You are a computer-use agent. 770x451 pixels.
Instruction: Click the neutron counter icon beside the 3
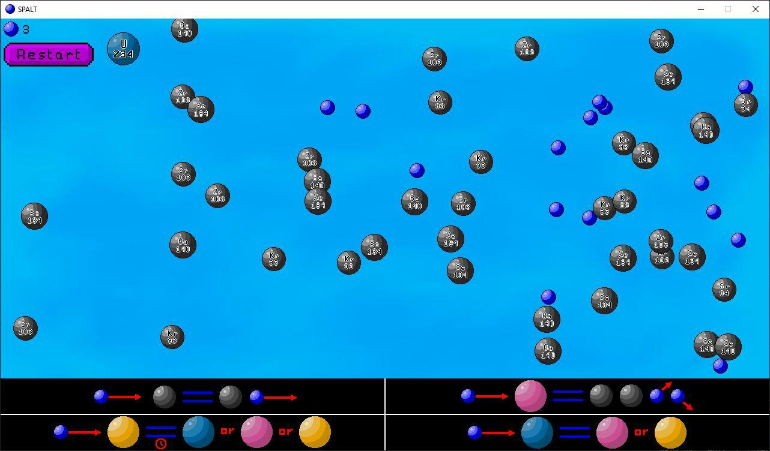(11, 29)
